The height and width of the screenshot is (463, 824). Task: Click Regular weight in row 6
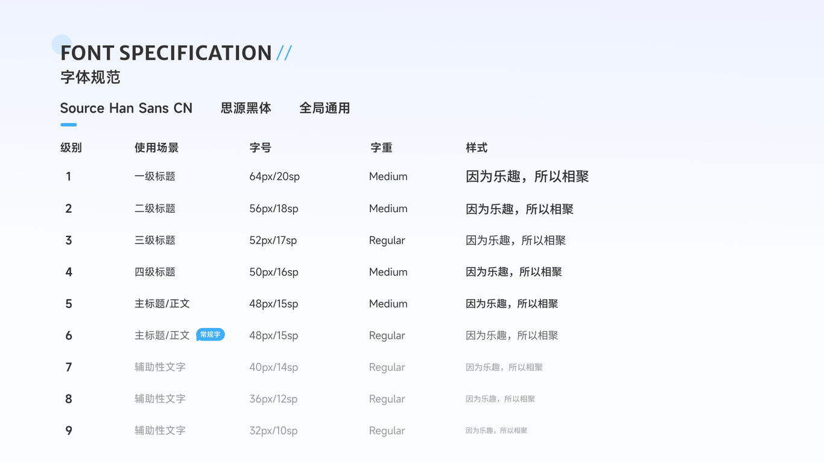coord(387,336)
